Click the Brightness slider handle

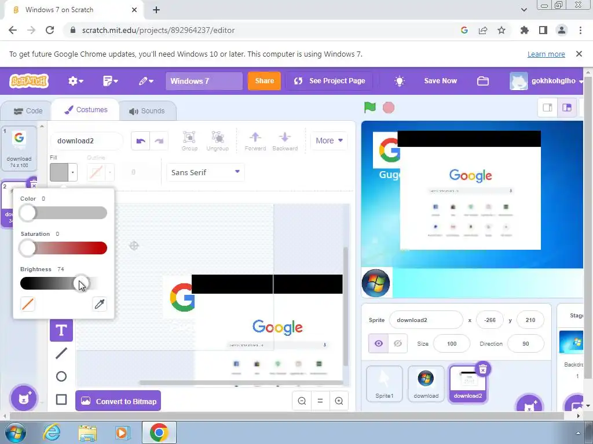pos(81,283)
